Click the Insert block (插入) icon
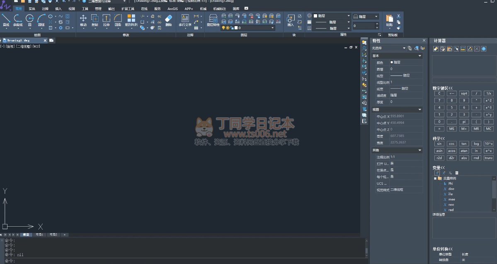Viewport: 497px width, 264px height. tap(291, 20)
